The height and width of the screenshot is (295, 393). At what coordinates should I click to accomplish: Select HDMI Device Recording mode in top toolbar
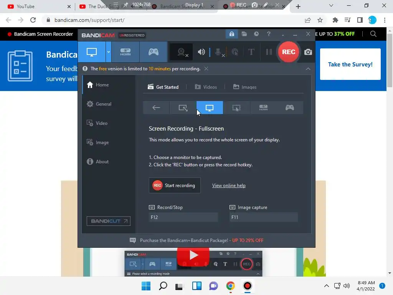125,52
